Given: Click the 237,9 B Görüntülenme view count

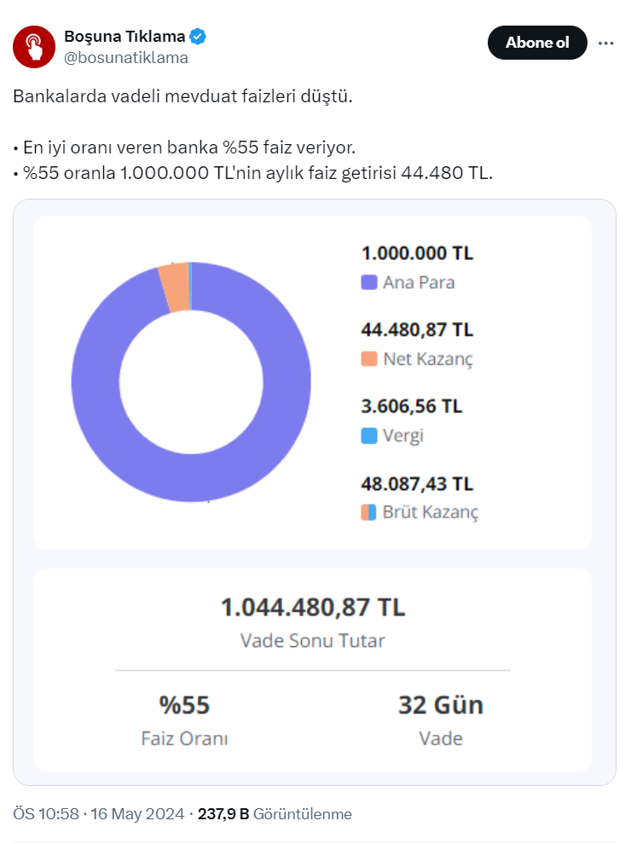Looking at the screenshot, I should (x=275, y=814).
